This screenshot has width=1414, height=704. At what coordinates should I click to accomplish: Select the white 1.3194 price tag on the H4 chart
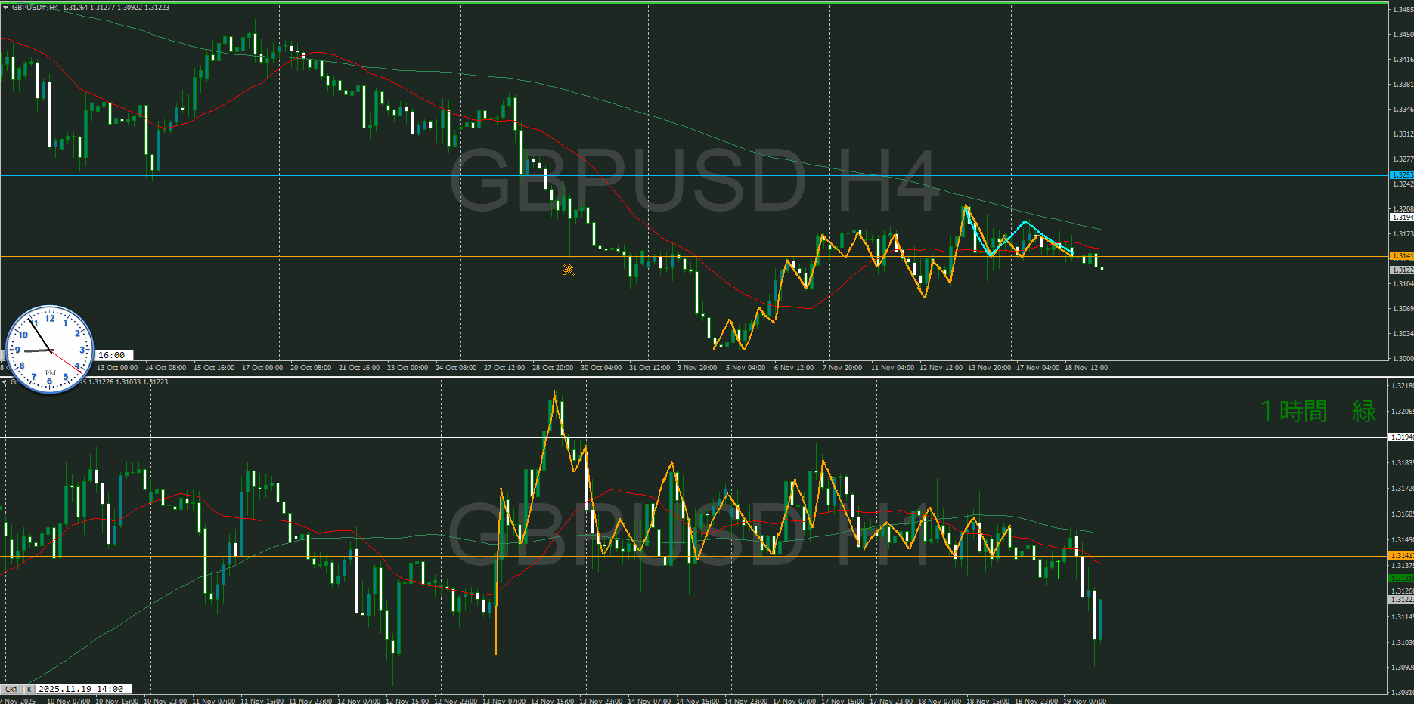pos(1402,218)
